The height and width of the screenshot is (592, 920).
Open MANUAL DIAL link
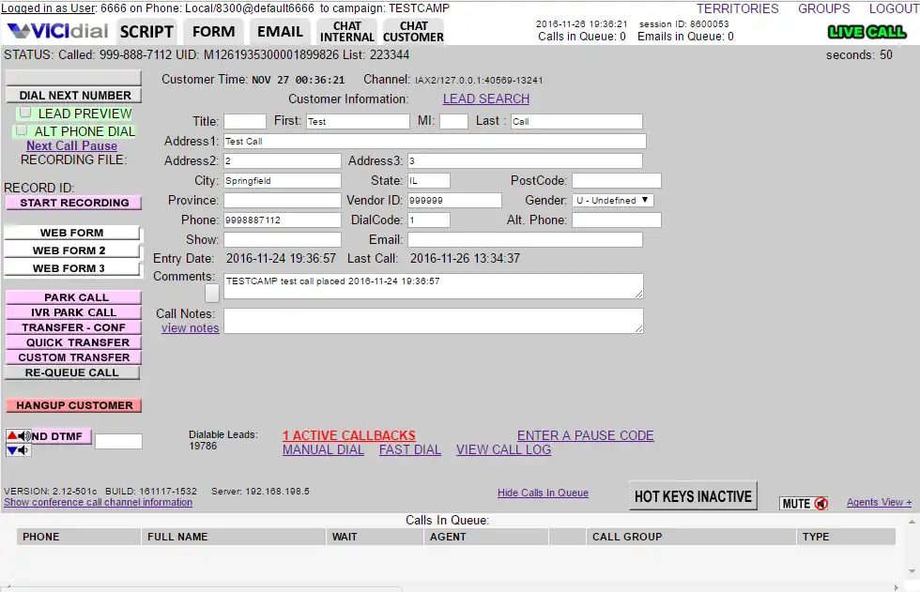click(x=323, y=449)
